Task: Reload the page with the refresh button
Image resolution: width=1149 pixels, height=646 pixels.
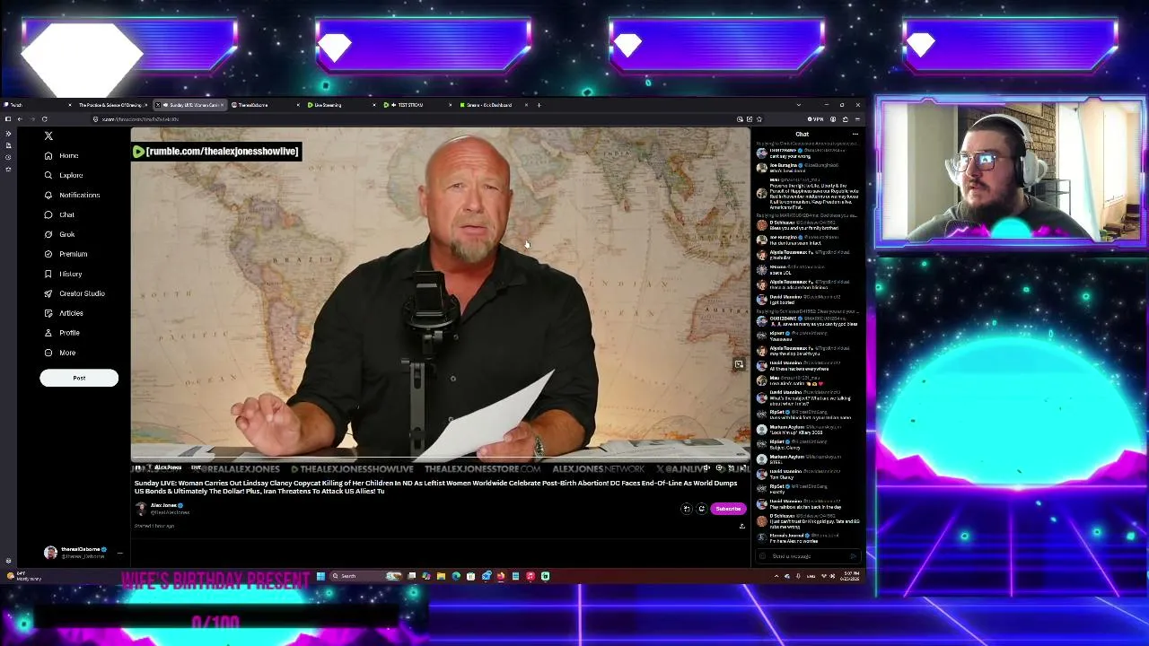Action: (44, 118)
